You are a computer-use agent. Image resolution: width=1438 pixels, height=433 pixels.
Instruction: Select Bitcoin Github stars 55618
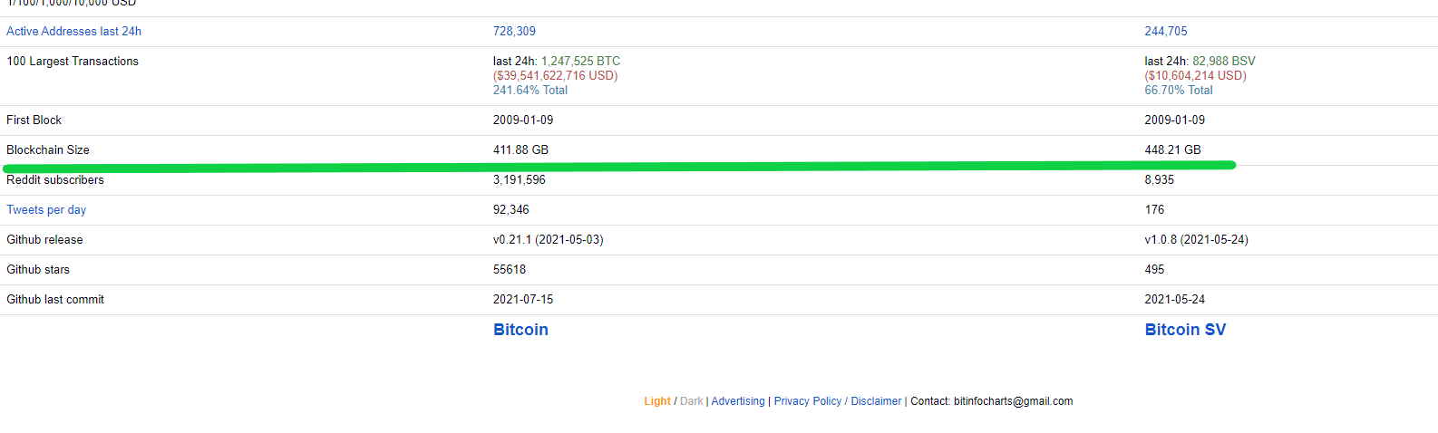[x=510, y=269]
